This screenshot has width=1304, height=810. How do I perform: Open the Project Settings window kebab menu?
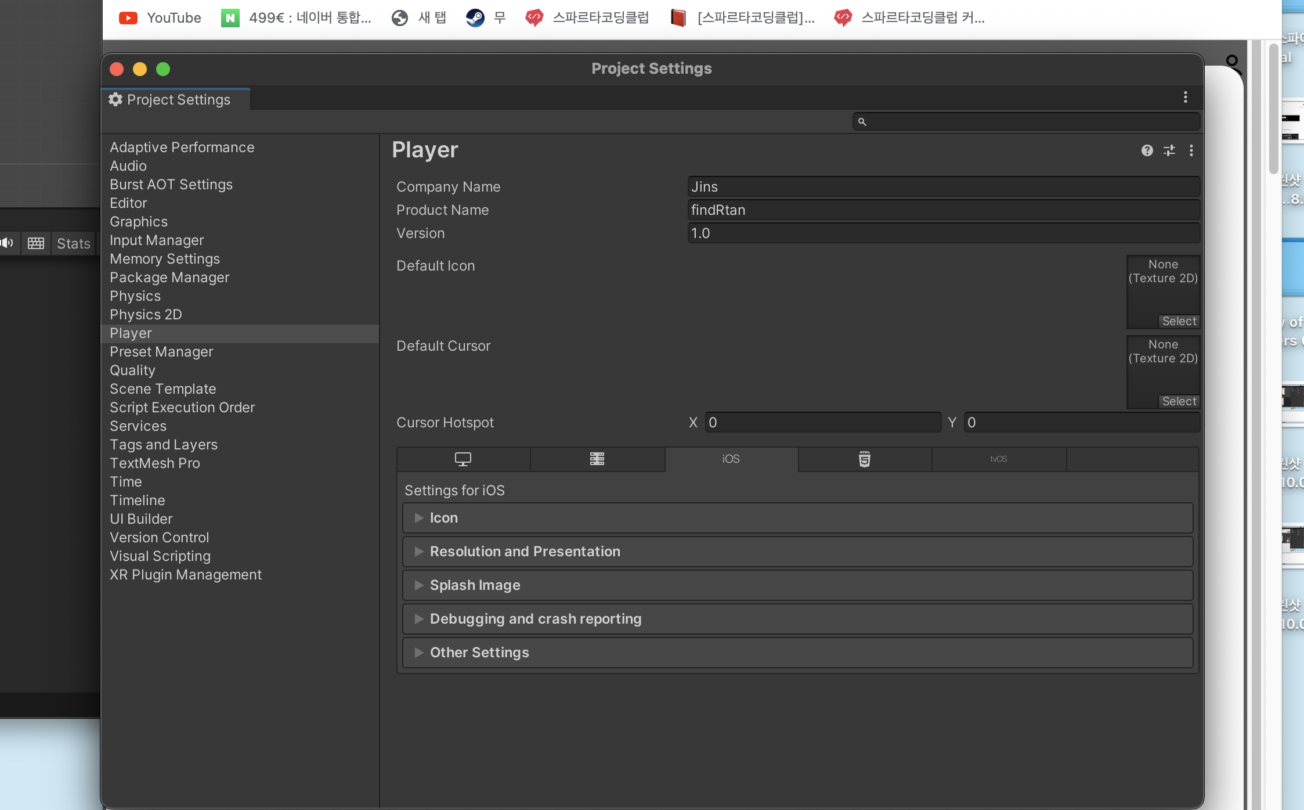[1186, 98]
